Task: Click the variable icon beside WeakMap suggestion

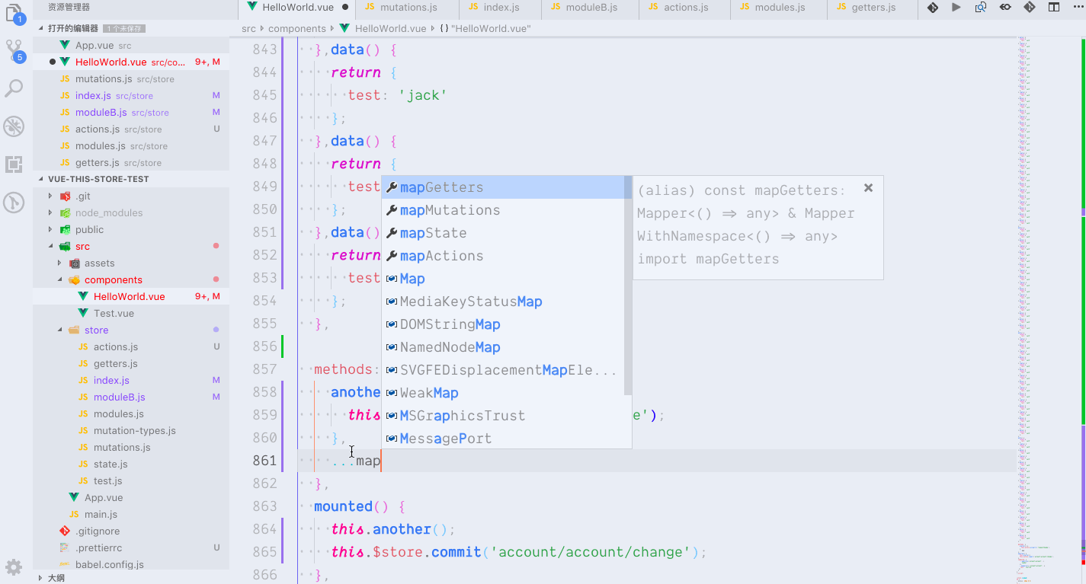Action: pos(392,393)
